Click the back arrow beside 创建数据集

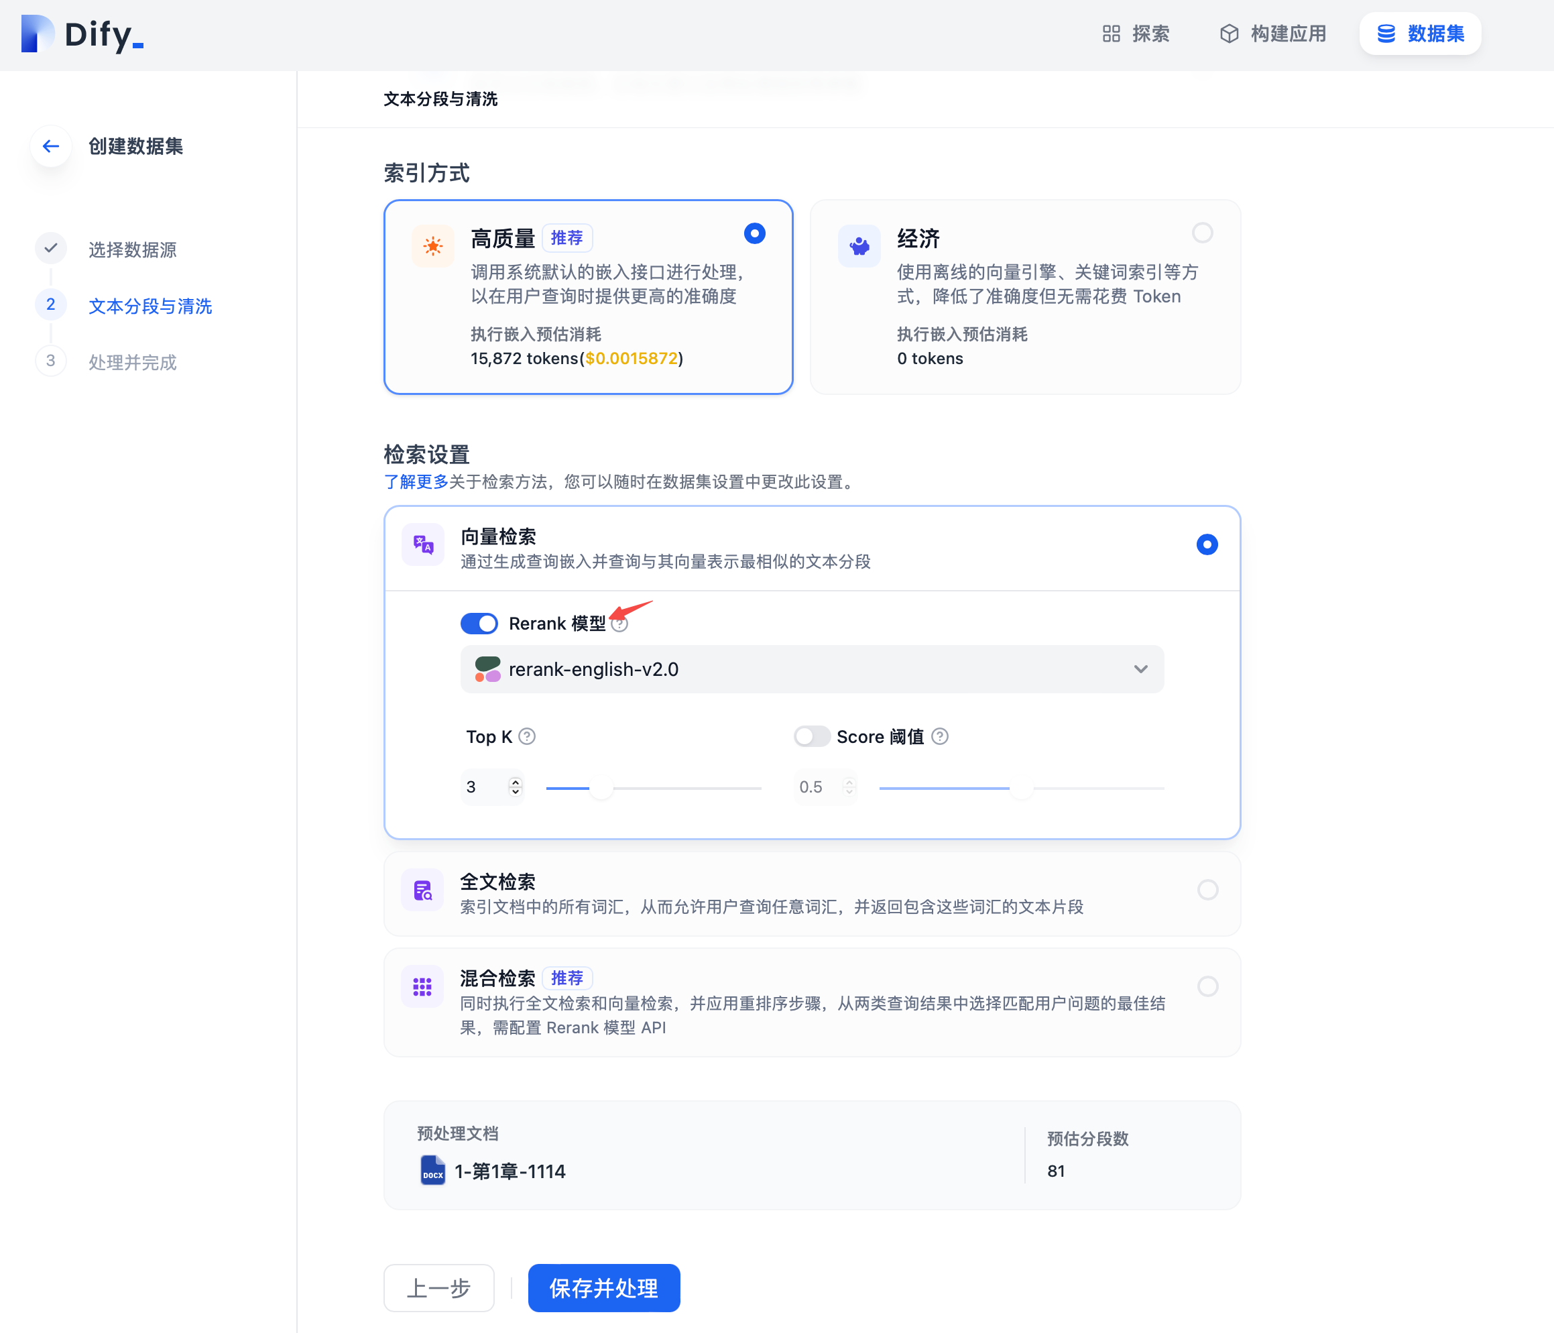click(x=51, y=146)
